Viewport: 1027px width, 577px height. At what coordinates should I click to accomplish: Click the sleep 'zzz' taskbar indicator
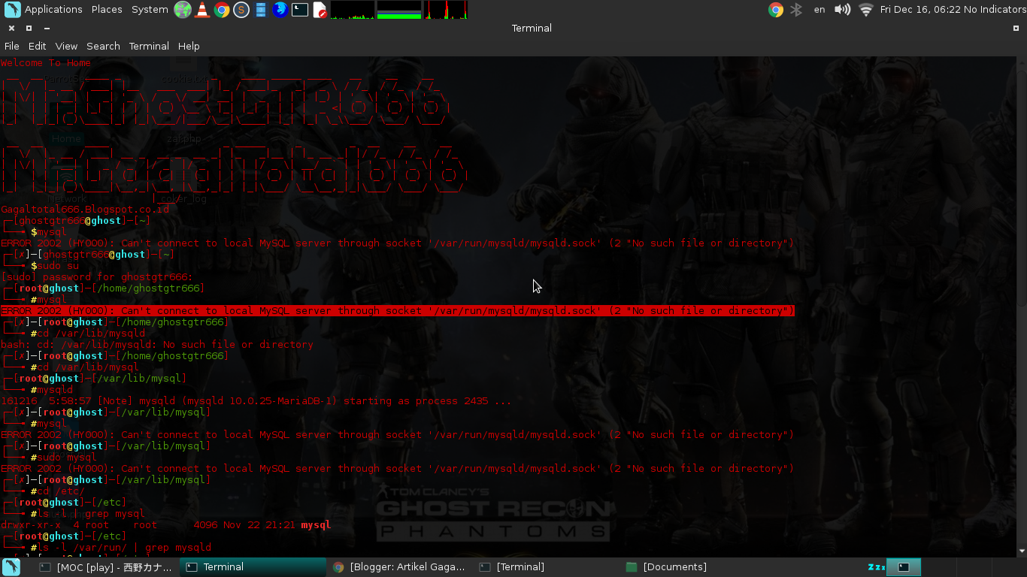tap(876, 567)
